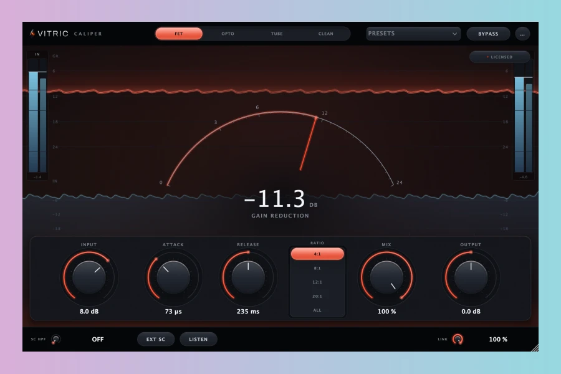Click the LICENSED badge

pos(499,57)
